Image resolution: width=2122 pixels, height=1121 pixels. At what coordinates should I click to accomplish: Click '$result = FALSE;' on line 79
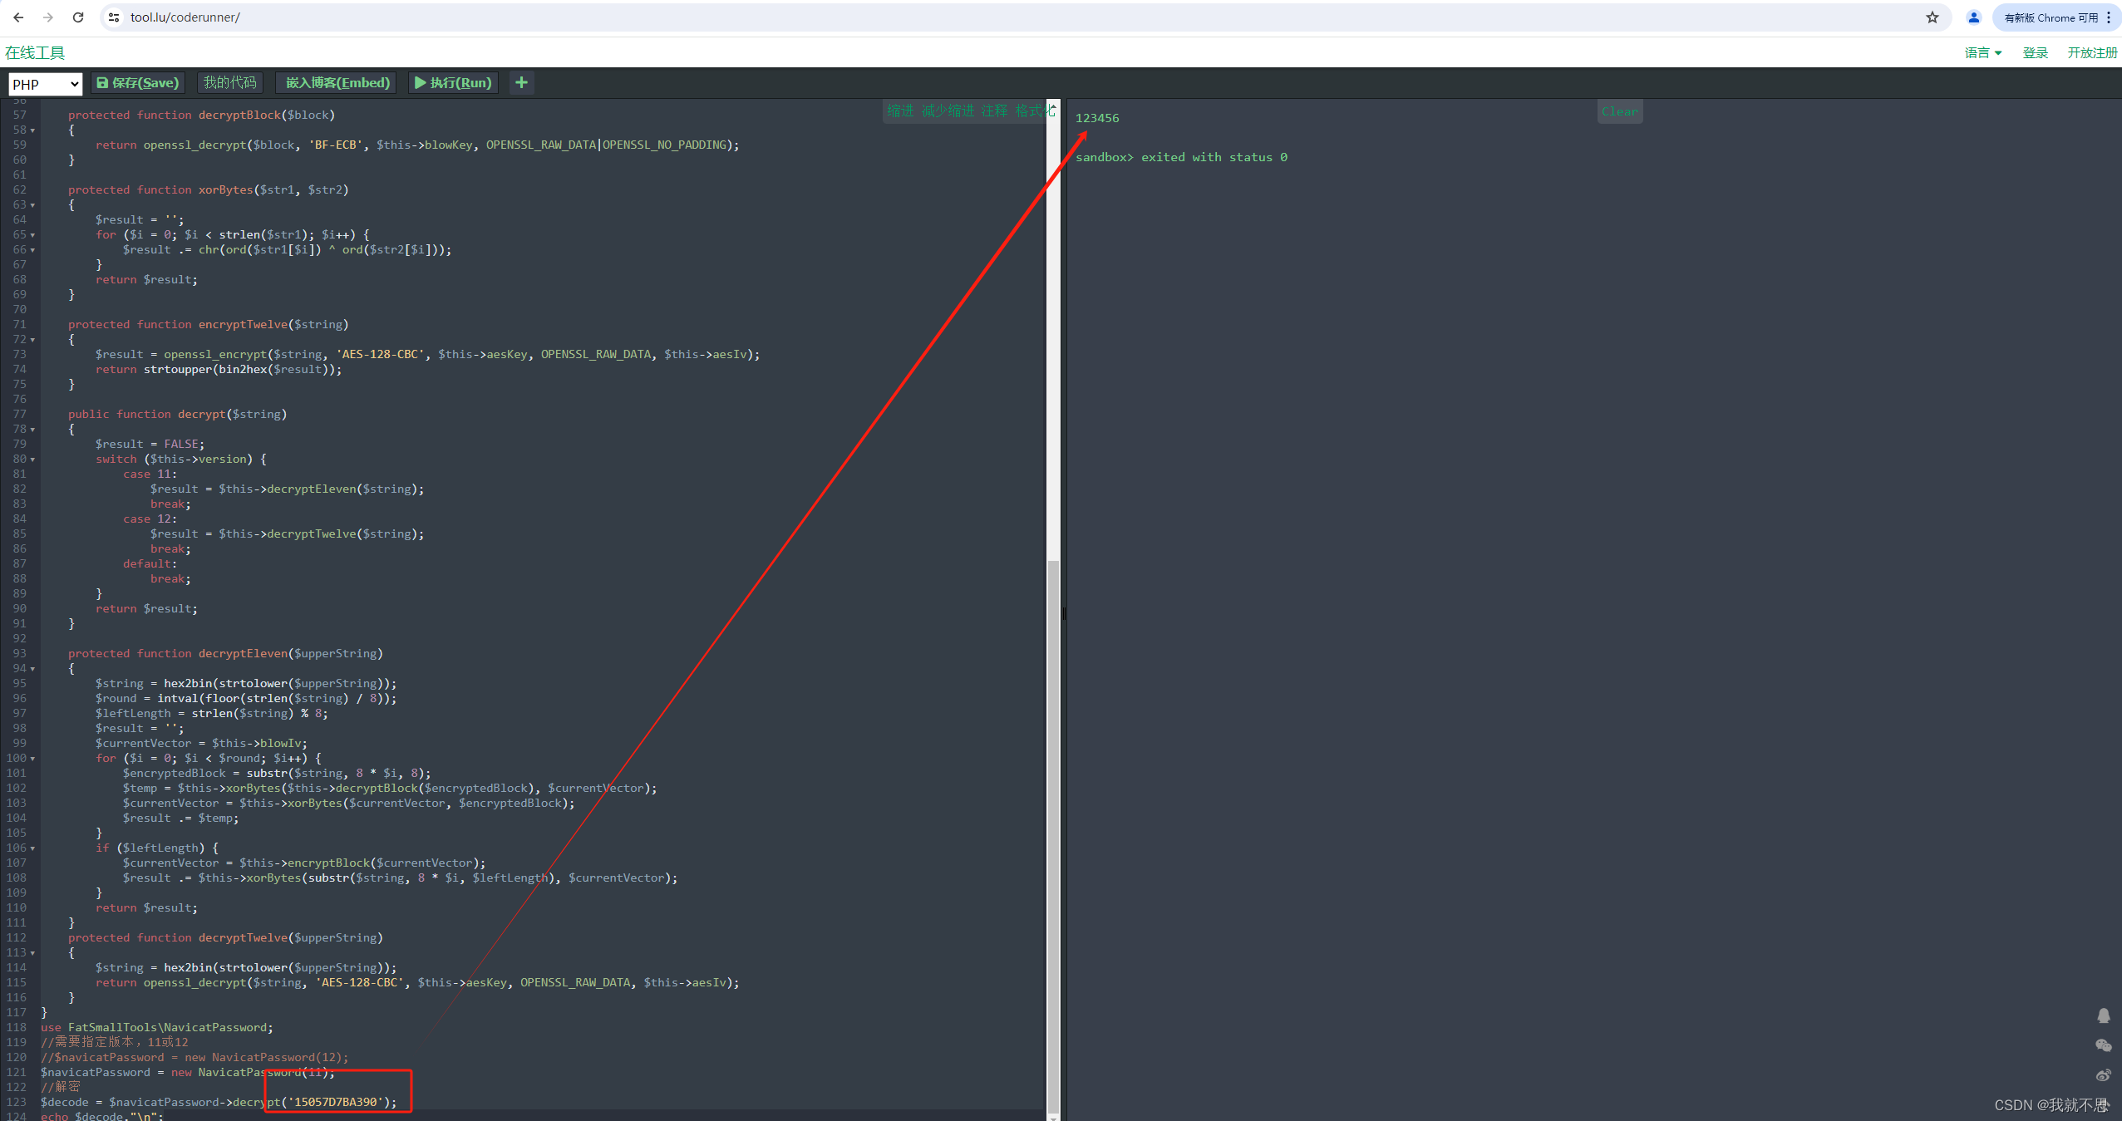point(150,444)
